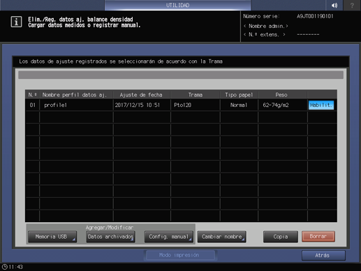Click the Normal paper type cell
The image size is (361, 271).
pyautogui.click(x=239, y=105)
